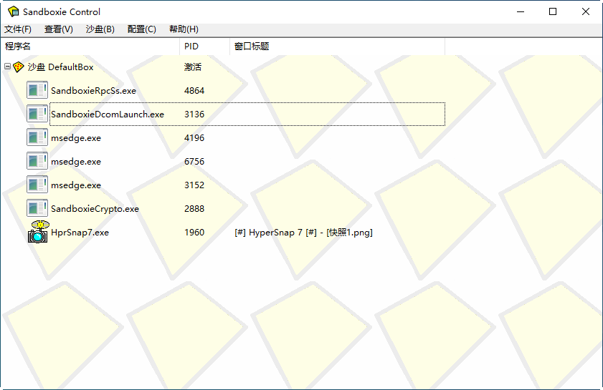
Task: Open the 配置(C) menu
Action: click(141, 29)
